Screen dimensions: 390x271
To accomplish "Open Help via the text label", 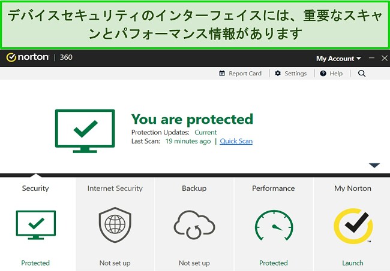I will pyautogui.click(x=336, y=74).
